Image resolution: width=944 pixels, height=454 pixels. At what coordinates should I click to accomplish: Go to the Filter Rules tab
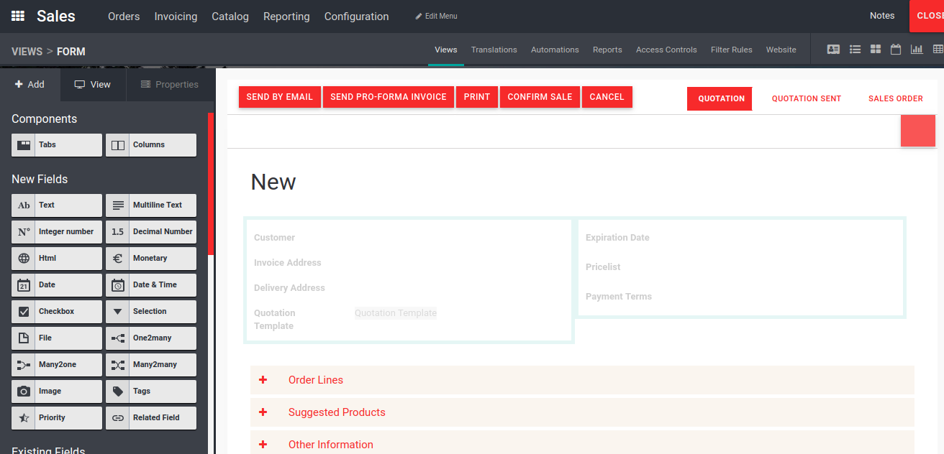(732, 50)
